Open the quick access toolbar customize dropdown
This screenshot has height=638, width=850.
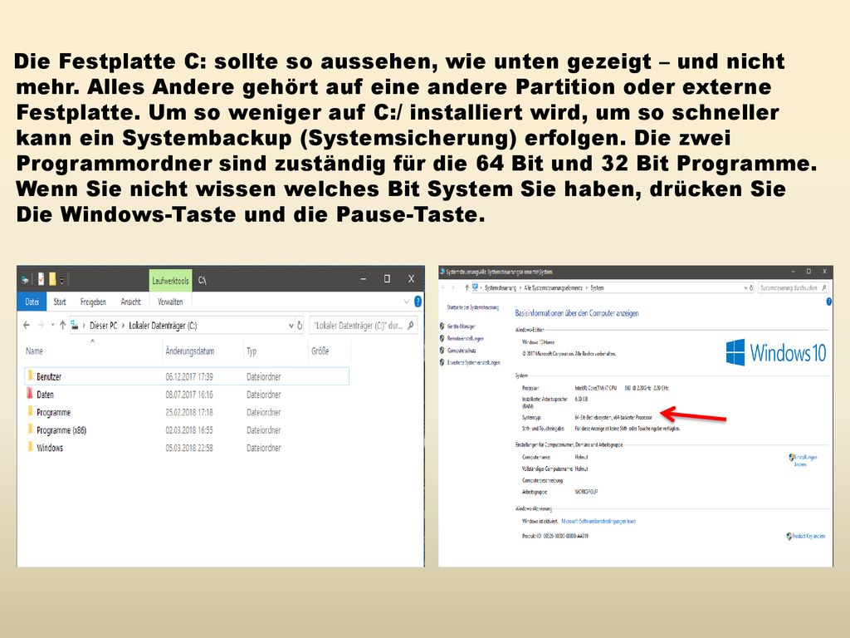[x=61, y=280]
